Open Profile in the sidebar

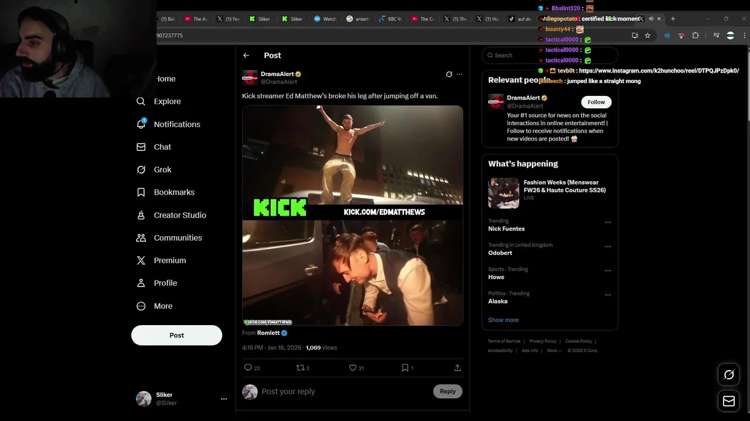(156, 283)
